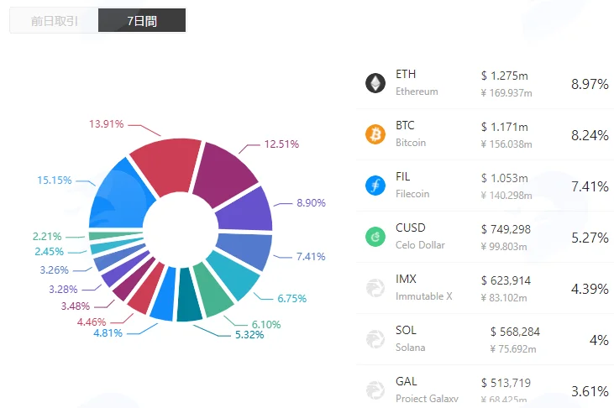Screen dimensions: 614x408
Task: Select the red 13.91% pie slice
Action: [168, 165]
